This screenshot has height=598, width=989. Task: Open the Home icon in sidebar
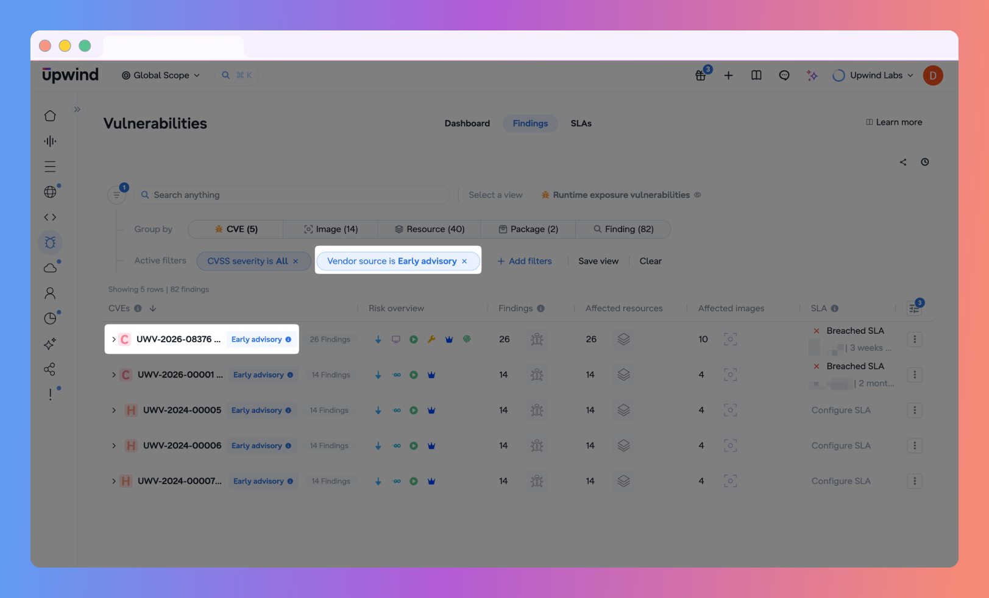pyautogui.click(x=50, y=116)
